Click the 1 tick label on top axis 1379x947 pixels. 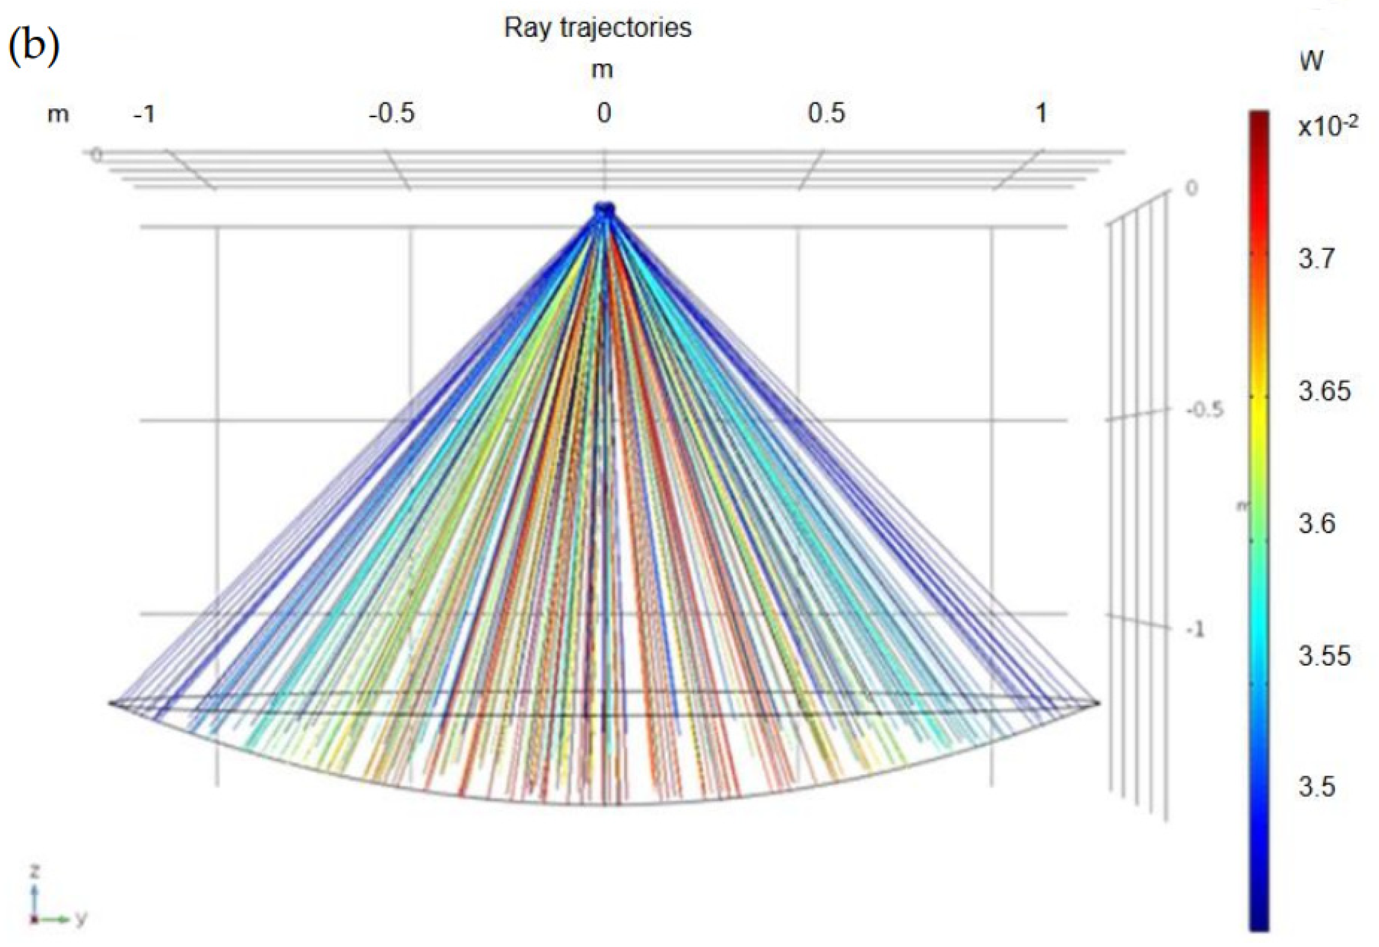[x=1041, y=113]
